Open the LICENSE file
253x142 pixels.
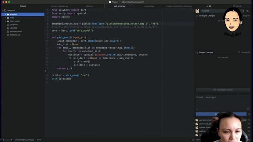pos(13,28)
